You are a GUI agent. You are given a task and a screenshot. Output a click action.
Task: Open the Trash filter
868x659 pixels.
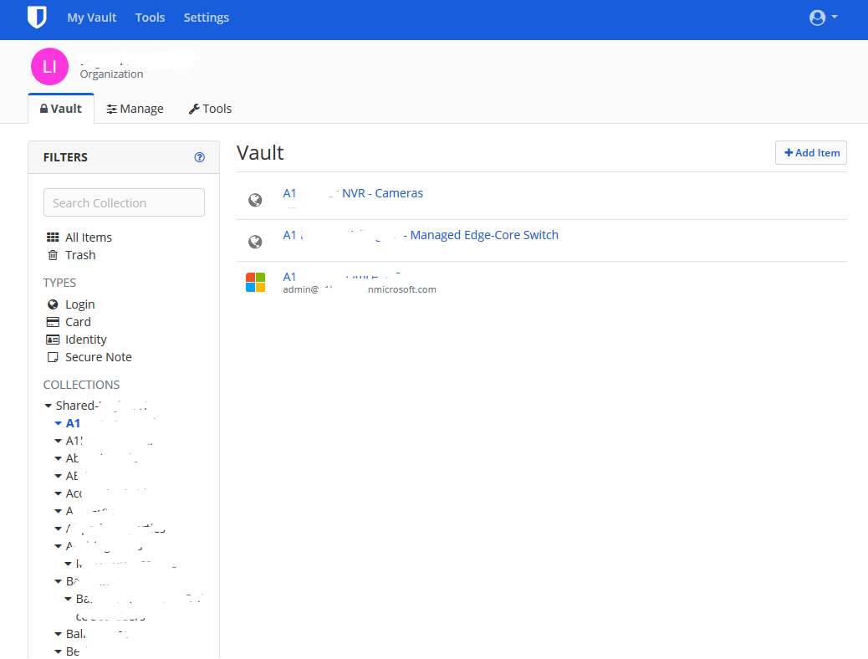click(80, 255)
